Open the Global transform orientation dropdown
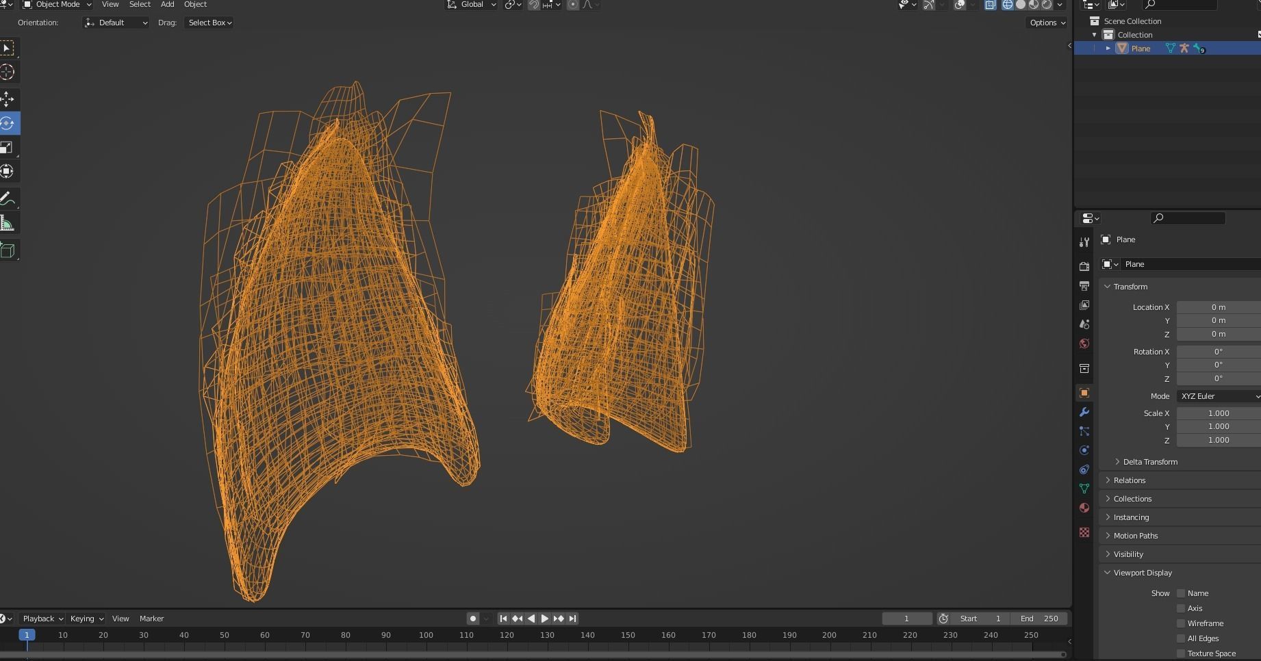Screen dimensions: 1261x661 pyautogui.click(x=471, y=5)
